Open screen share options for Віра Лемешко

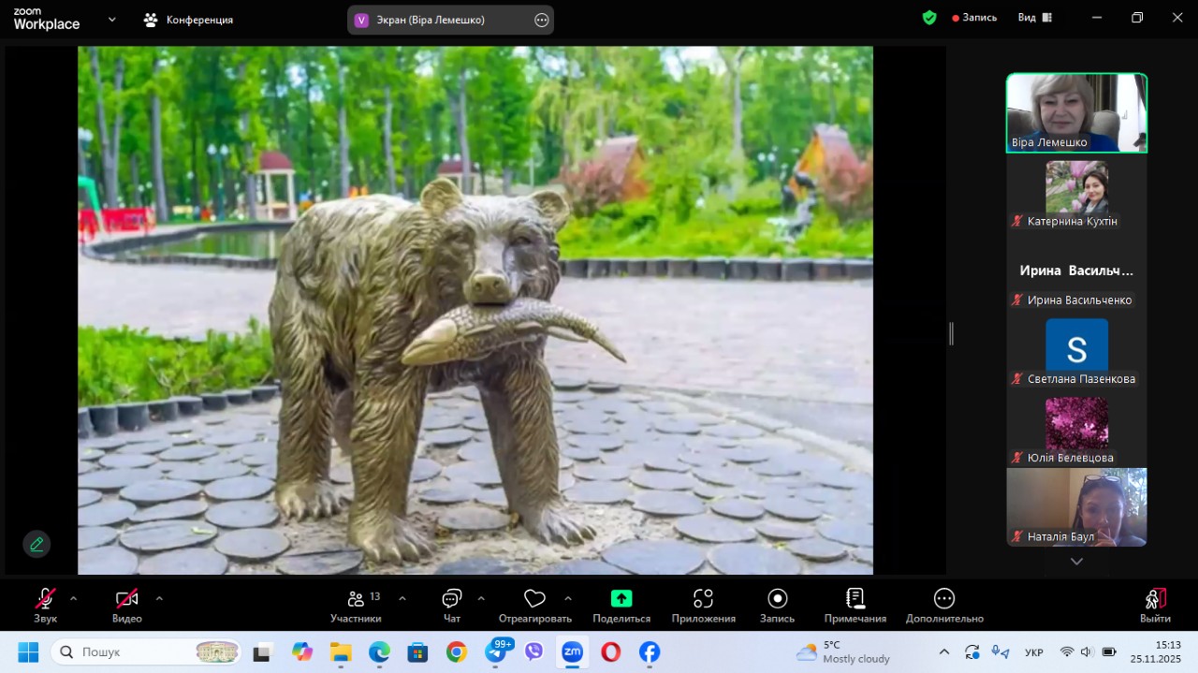coord(541,20)
